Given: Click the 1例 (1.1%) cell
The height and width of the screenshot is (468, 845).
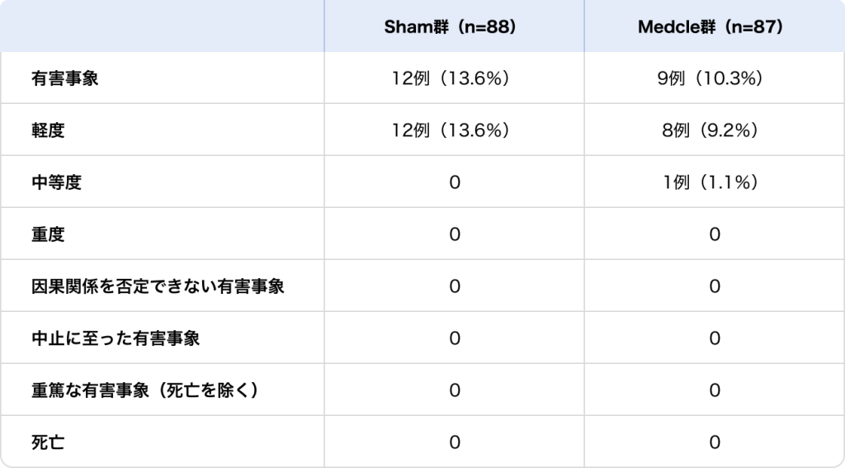Looking at the screenshot, I should pos(715,182).
